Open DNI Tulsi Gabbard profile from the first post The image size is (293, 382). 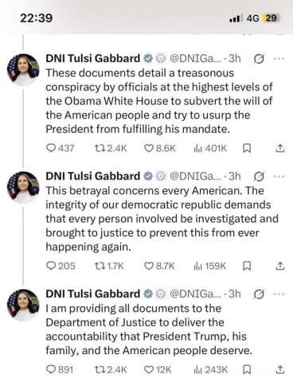click(92, 58)
